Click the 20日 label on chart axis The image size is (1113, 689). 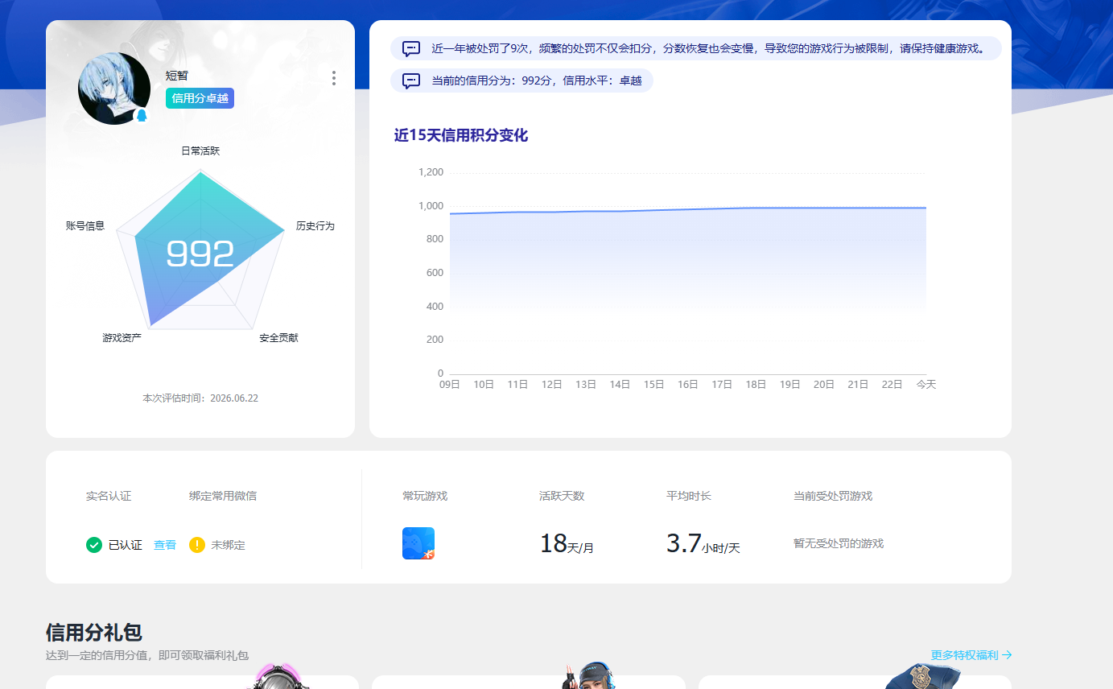pyautogui.click(x=824, y=385)
